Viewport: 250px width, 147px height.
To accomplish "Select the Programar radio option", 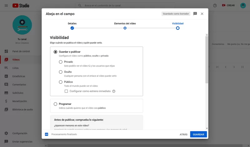I will click(x=55, y=104).
